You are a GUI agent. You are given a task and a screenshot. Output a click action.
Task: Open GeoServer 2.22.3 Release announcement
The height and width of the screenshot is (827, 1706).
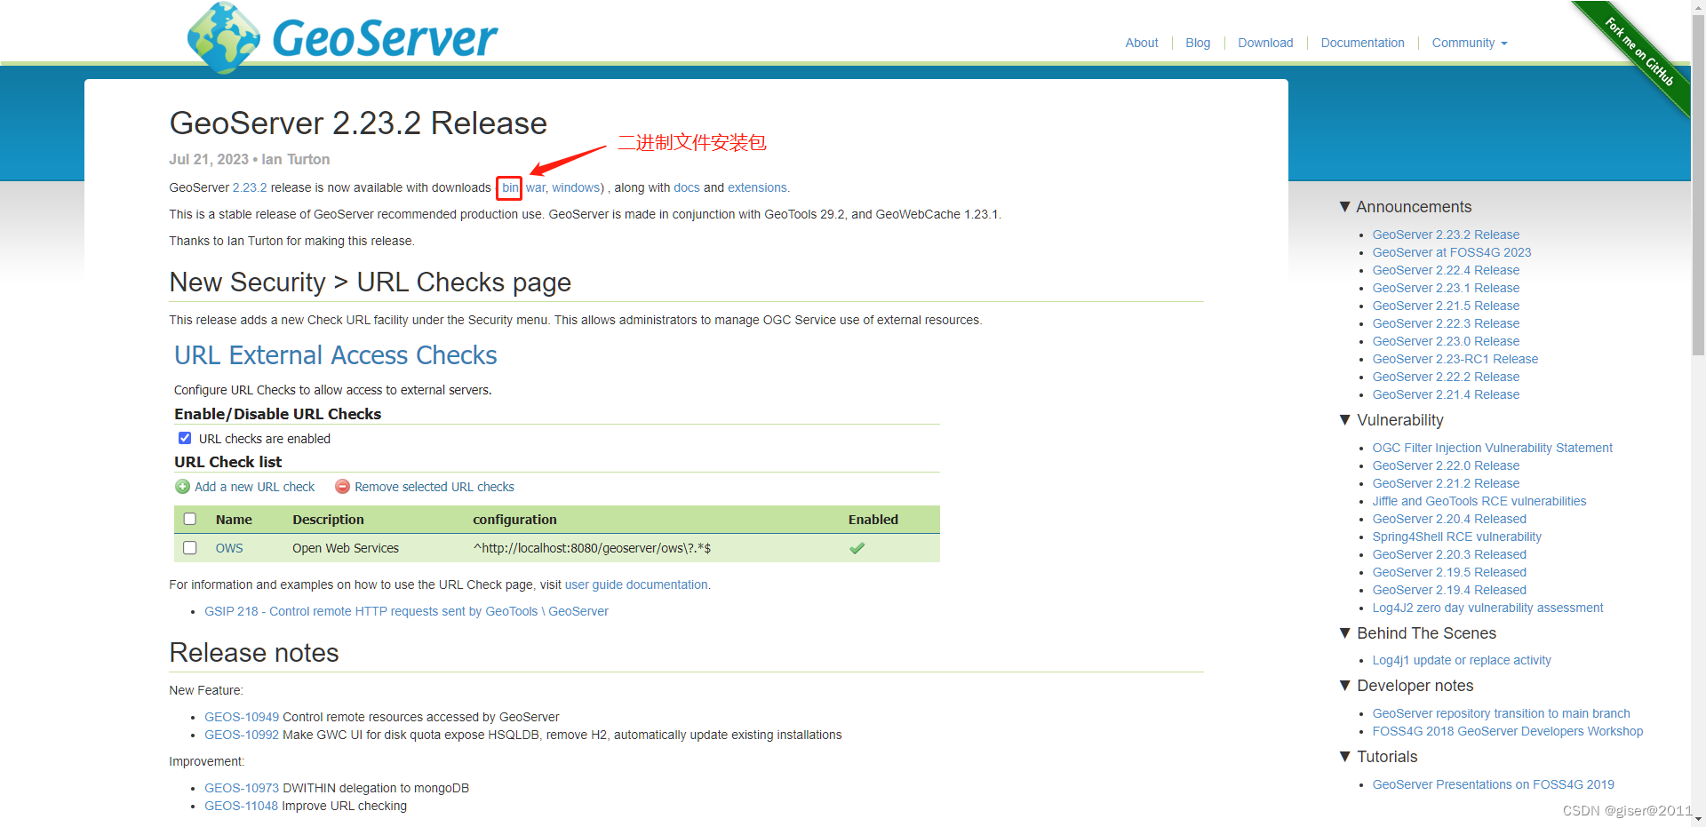point(1446,323)
